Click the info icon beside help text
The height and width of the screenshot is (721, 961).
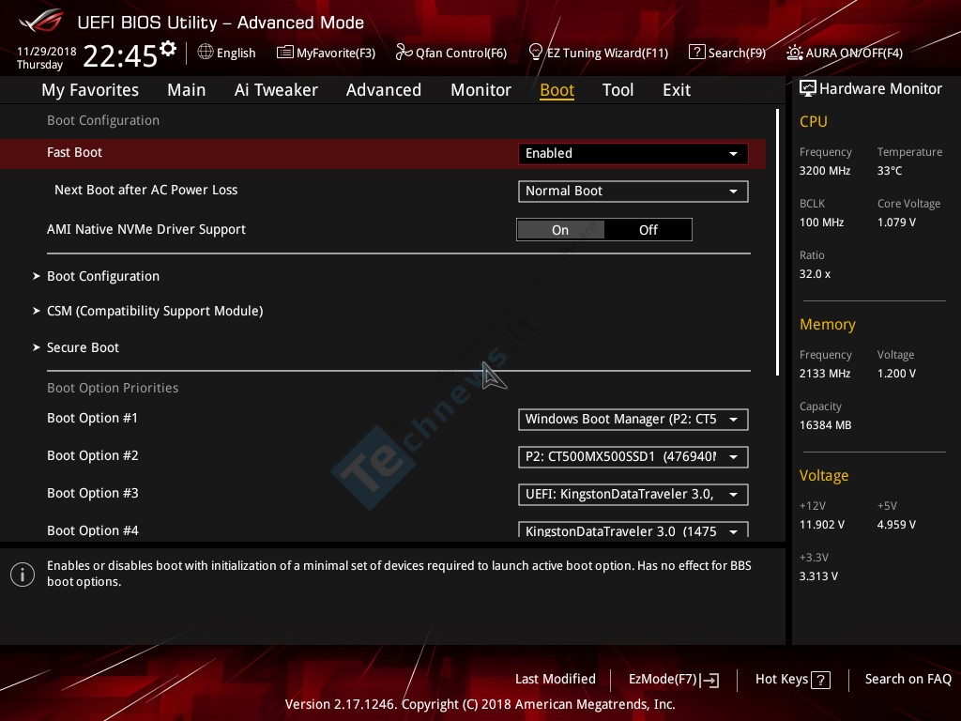pos(23,575)
